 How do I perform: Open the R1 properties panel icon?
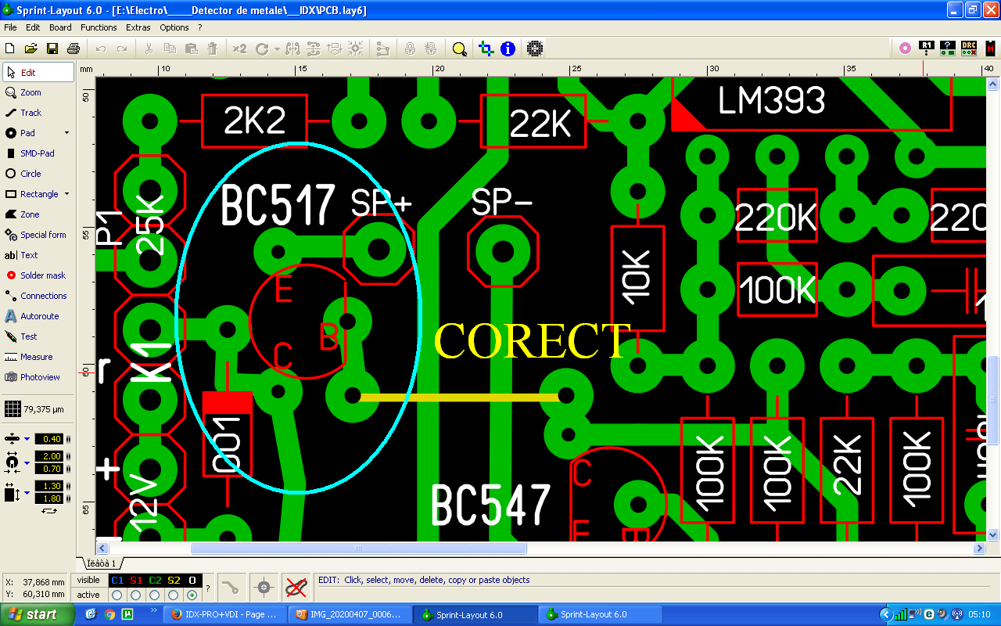click(x=927, y=49)
